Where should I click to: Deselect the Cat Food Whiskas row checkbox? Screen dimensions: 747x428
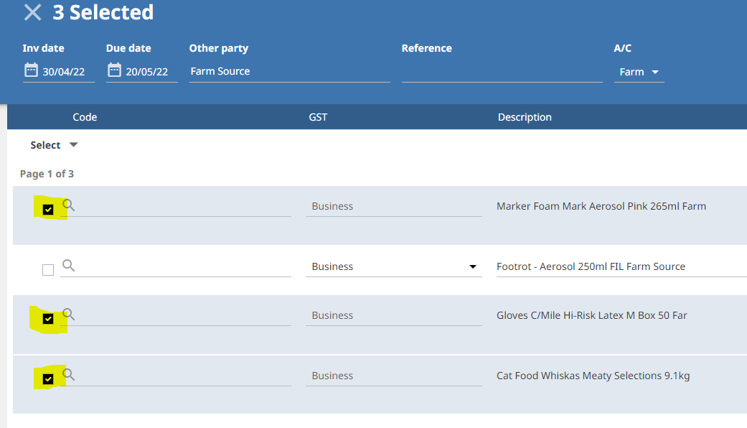pos(48,379)
